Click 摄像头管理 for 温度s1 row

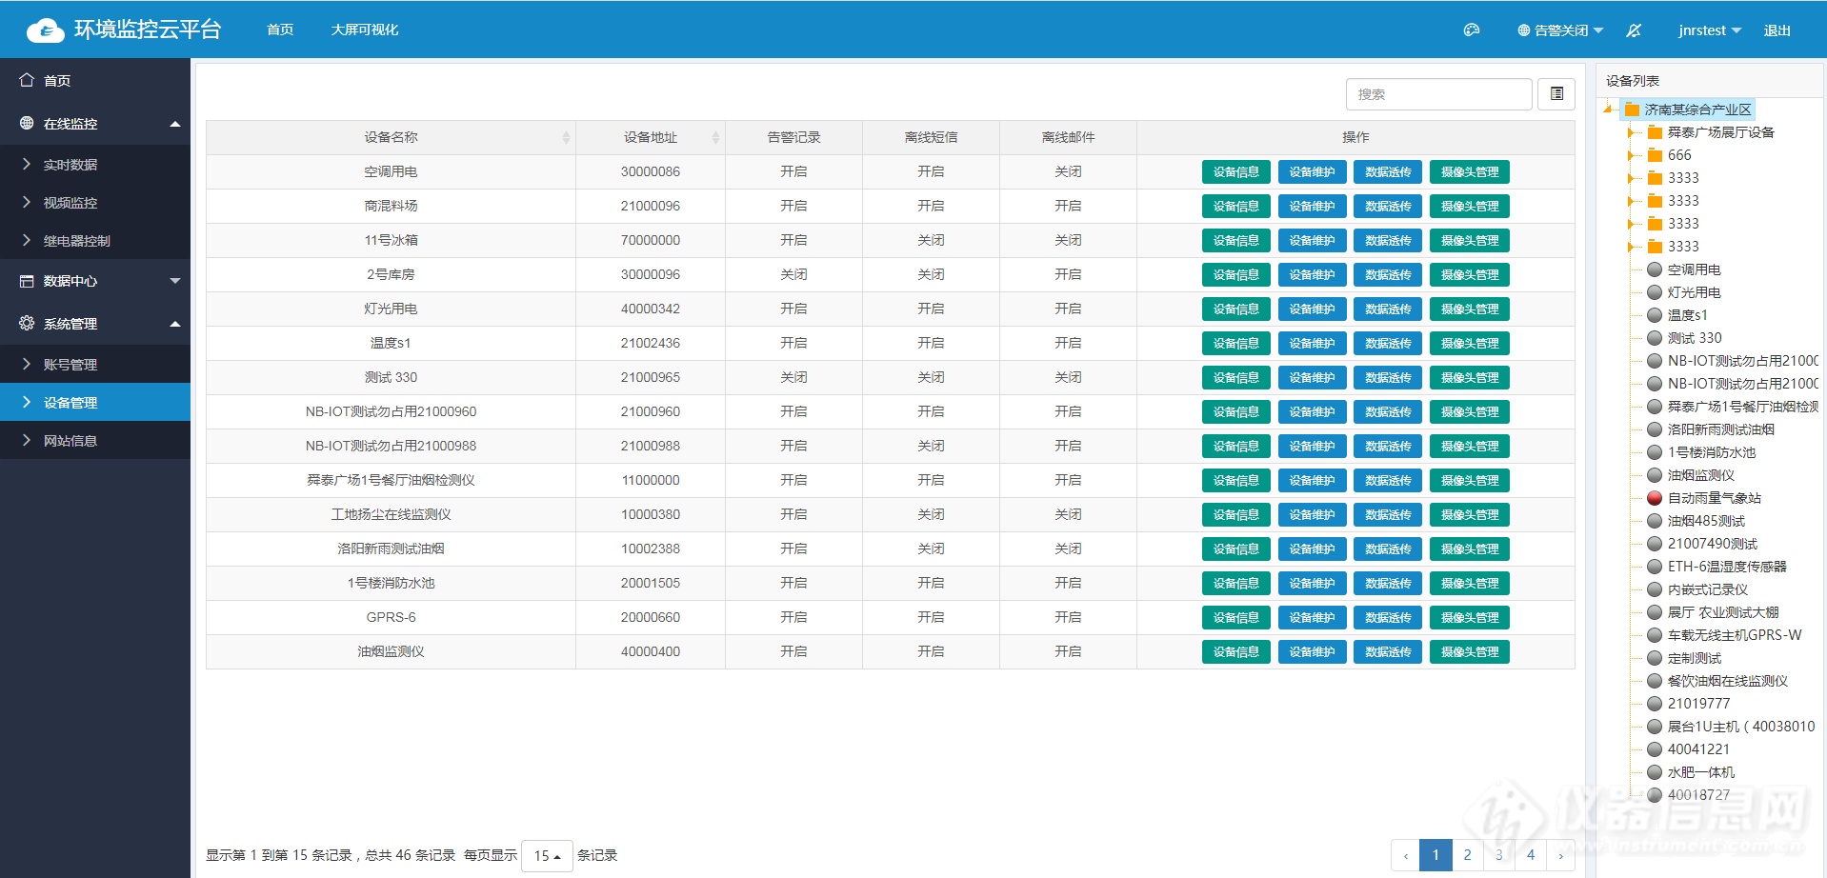pos(1470,344)
